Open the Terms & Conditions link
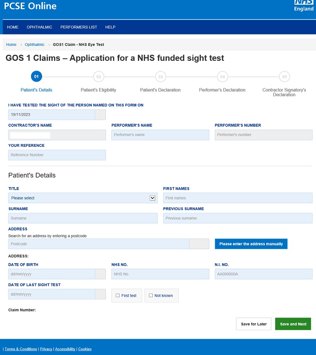316x355 pixels. click(21, 349)
